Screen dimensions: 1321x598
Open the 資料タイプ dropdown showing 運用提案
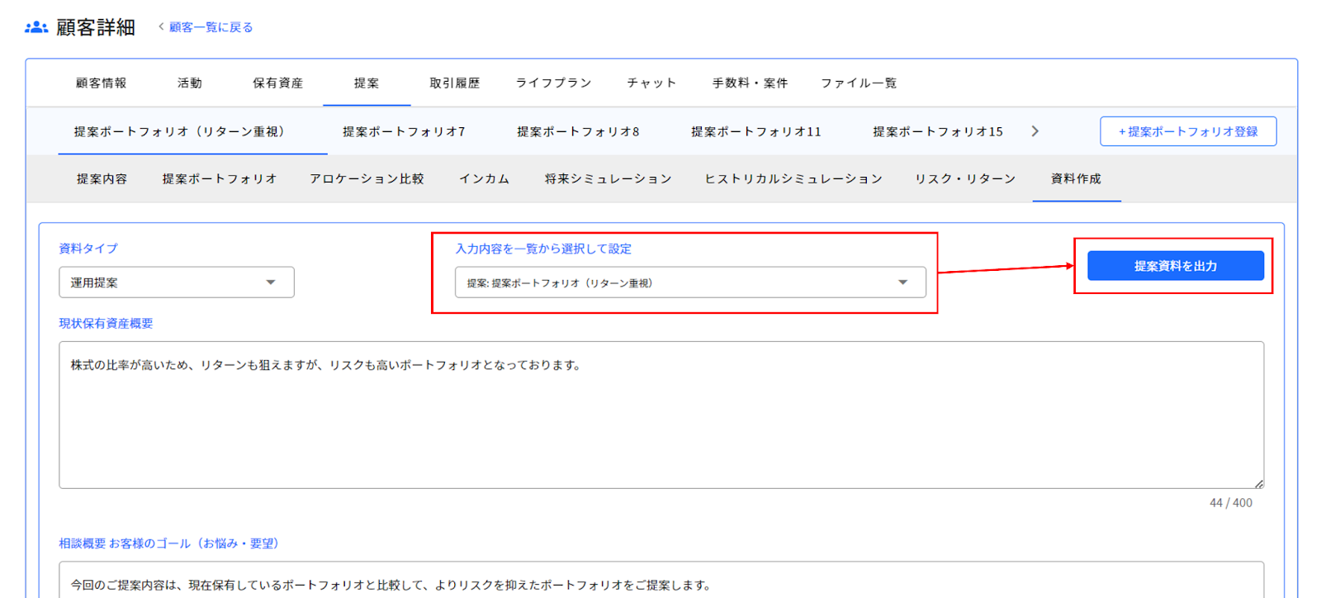[177, 282]
